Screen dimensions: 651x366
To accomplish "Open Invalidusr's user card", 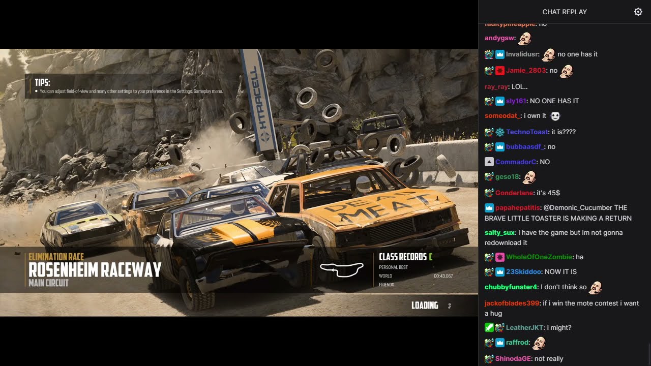I will (522, 54).
